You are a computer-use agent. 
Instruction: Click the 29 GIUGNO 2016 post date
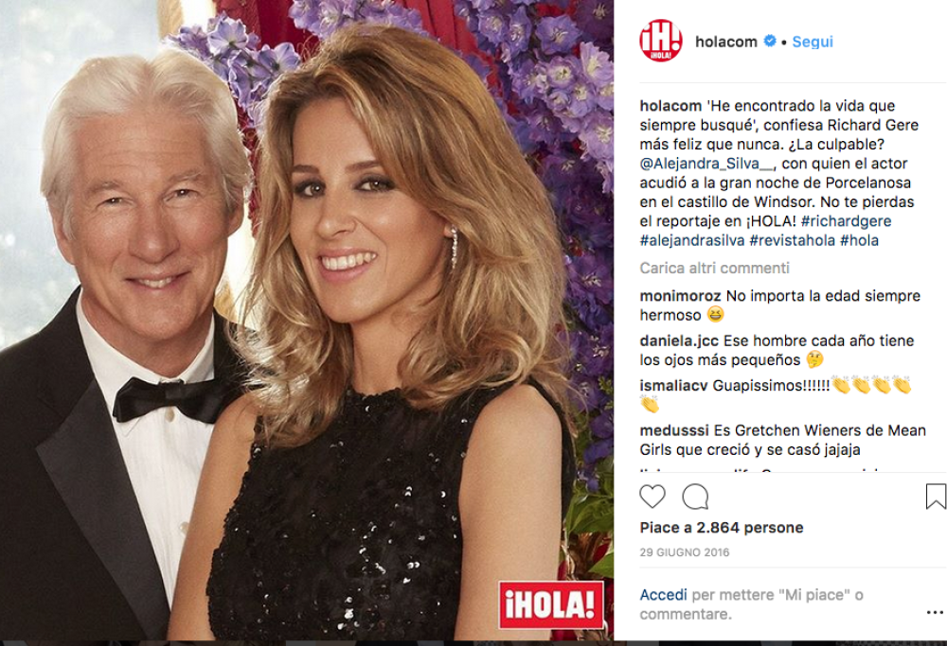(x=685, y=552)
